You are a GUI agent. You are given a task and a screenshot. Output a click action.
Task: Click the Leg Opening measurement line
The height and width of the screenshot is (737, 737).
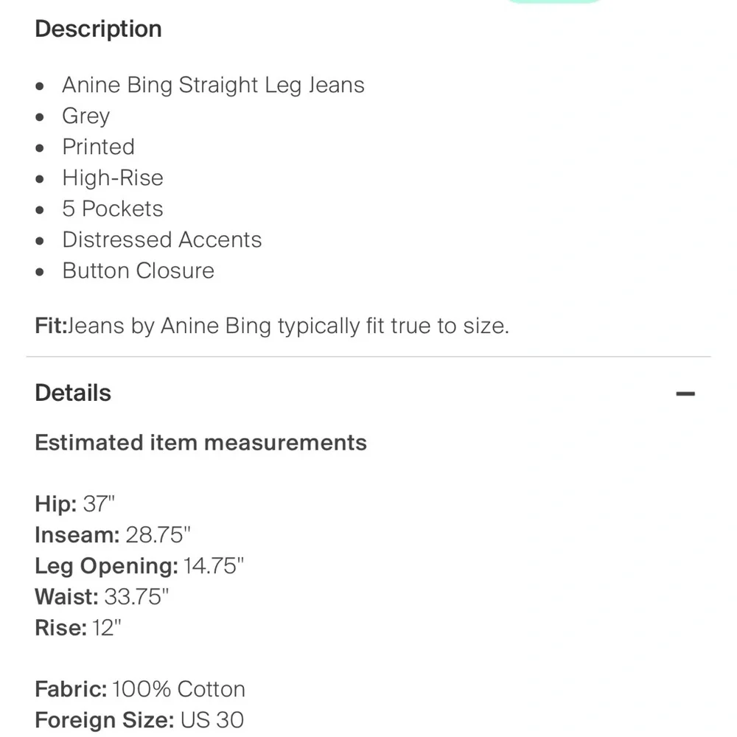point(139,566)
